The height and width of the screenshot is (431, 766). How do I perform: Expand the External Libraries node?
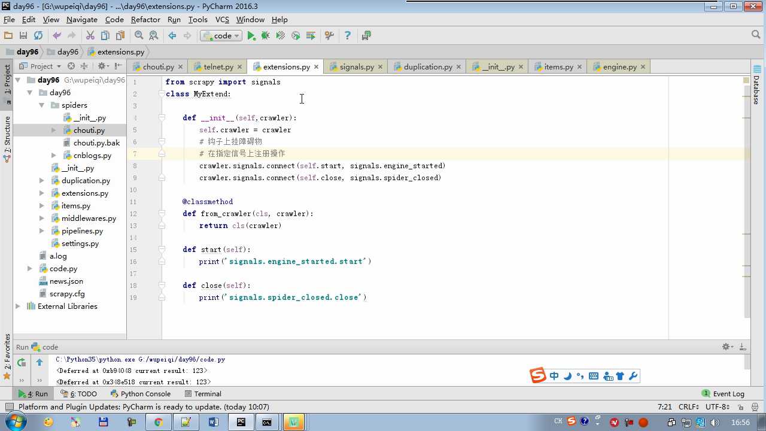(18, 306)
